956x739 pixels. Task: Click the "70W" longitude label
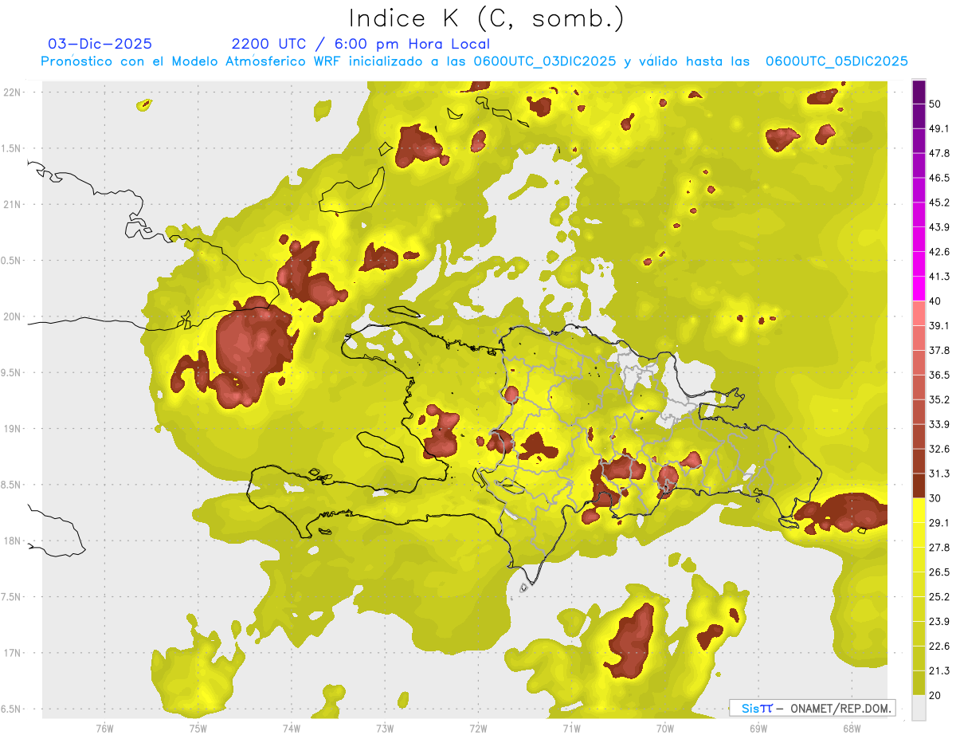[665, 728]
